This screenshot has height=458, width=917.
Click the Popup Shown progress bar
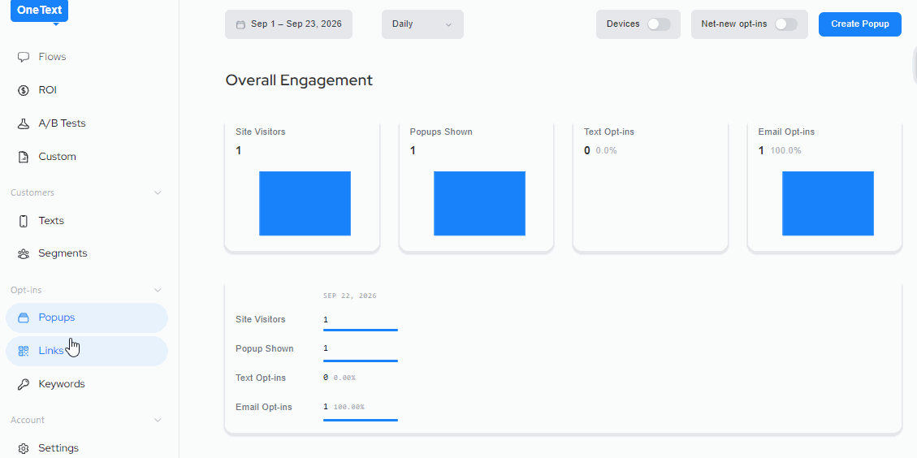point(361,361)
